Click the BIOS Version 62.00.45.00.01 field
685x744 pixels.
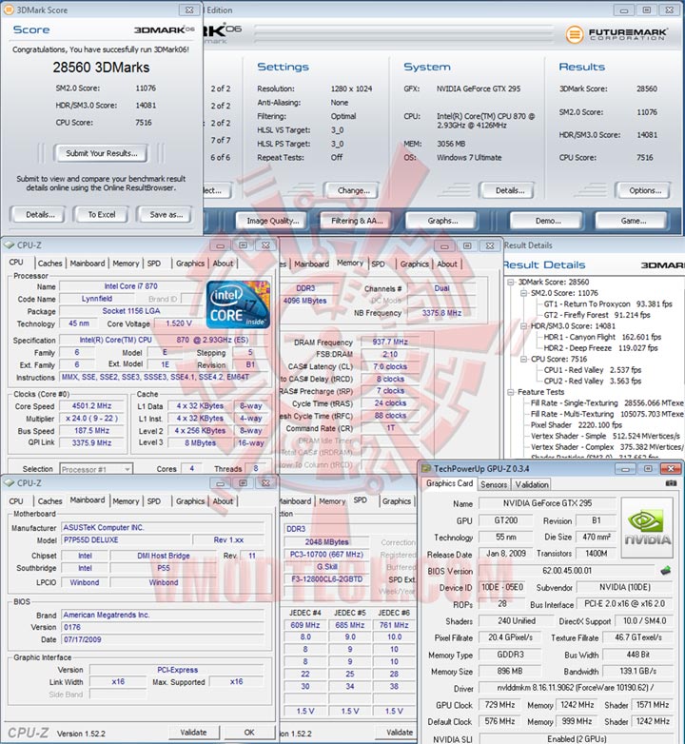pyautogui.click(x=567, y=570)
